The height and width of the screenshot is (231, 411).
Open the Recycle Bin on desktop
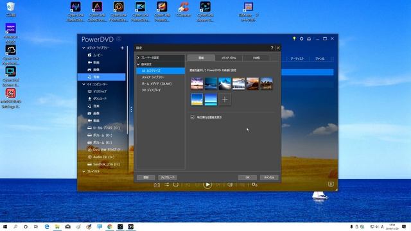11,9
